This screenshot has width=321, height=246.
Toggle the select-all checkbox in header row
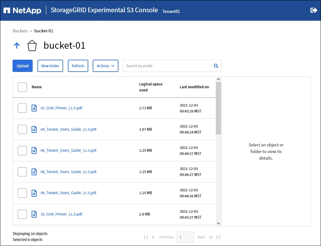(x=22, y=87)
